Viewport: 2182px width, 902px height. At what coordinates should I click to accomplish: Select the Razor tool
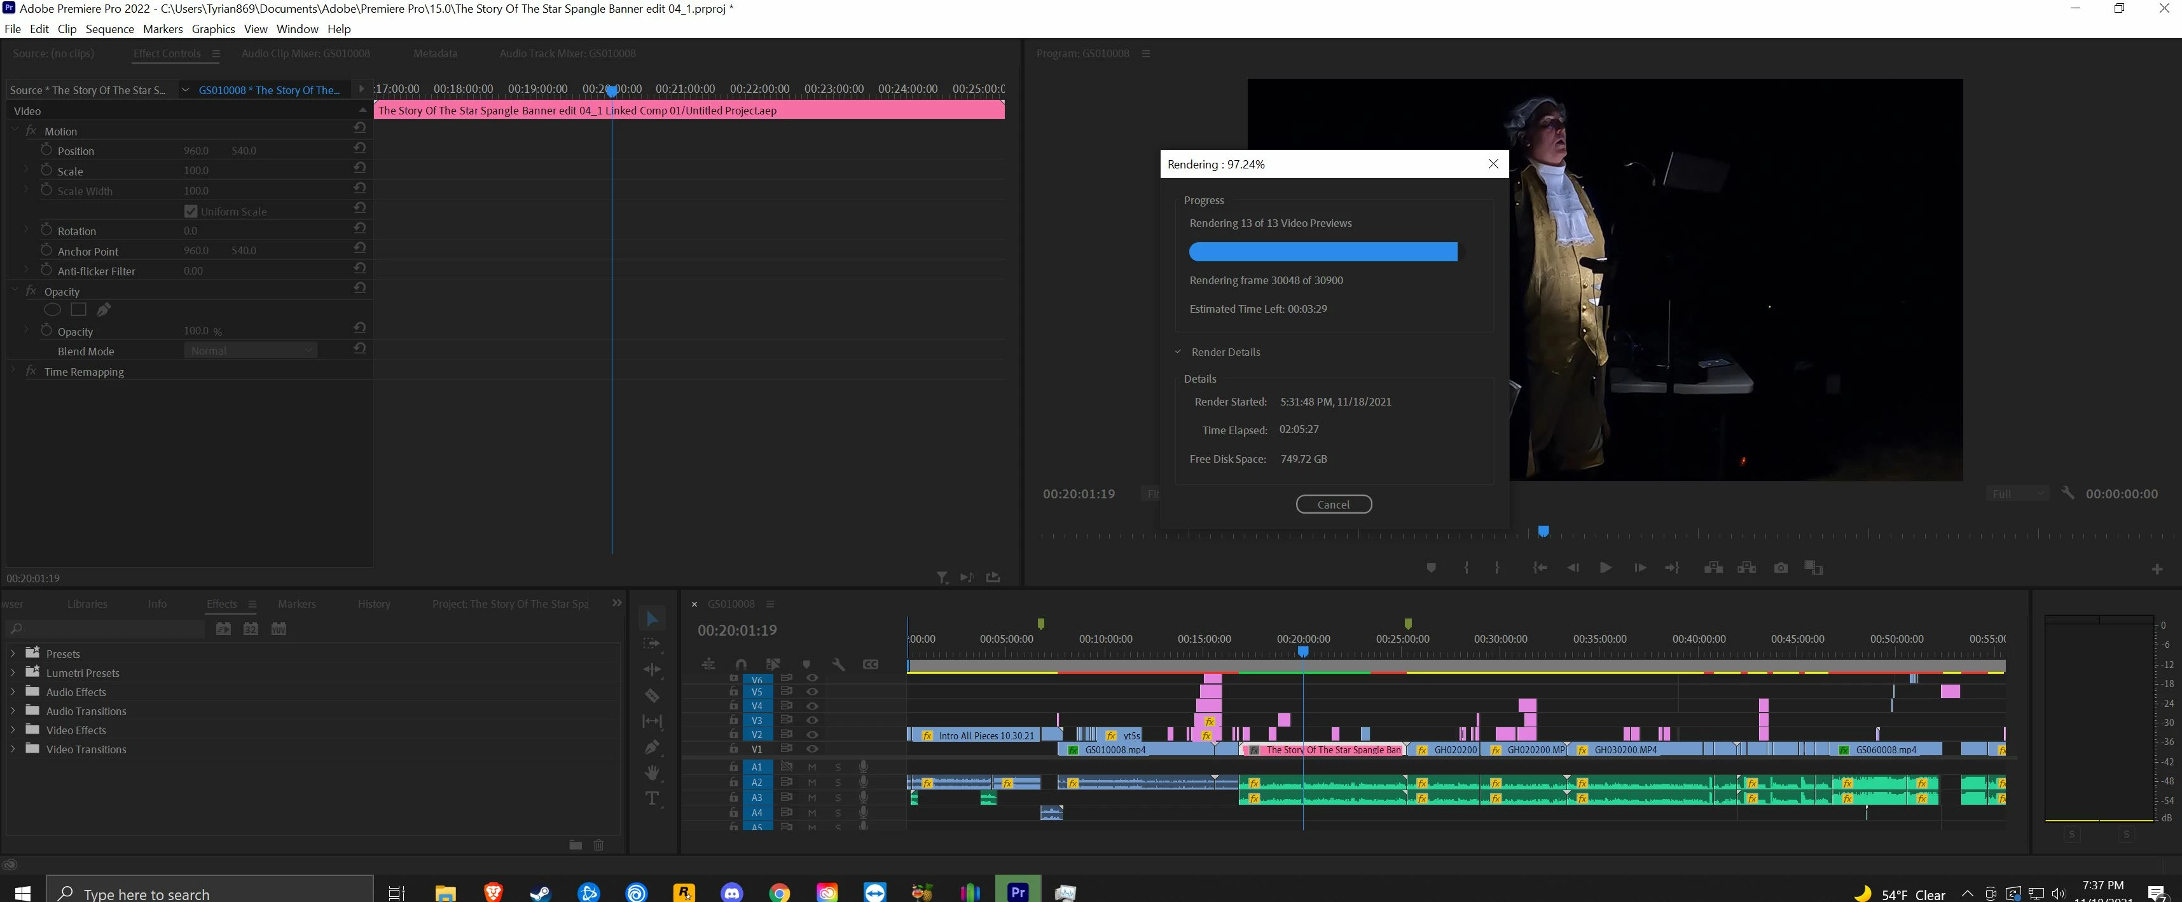651,695
